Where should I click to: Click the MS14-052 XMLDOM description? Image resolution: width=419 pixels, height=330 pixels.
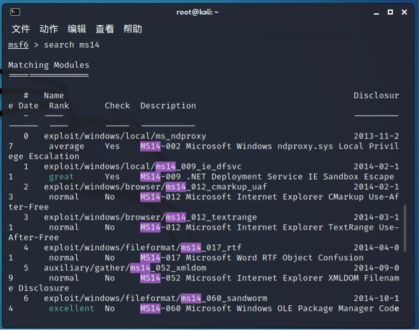[270, 278]
